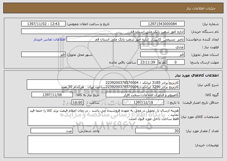Click the label ساعت beside 16:00
The height and width of the screenshot is (161, 227).
coord(93,103)
